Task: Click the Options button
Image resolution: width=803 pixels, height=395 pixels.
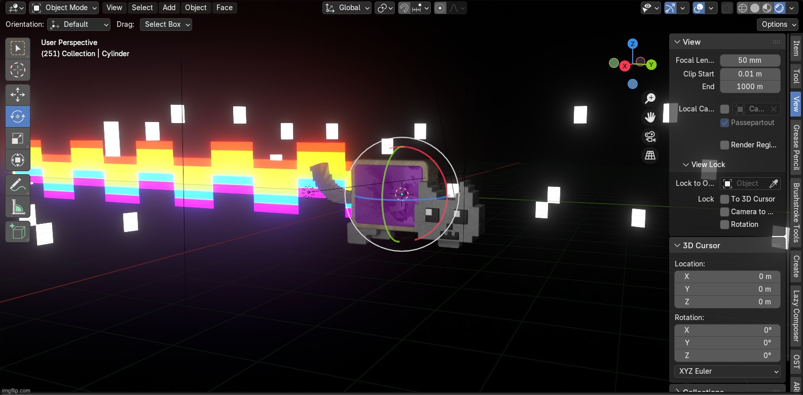Action: (779, 24)
